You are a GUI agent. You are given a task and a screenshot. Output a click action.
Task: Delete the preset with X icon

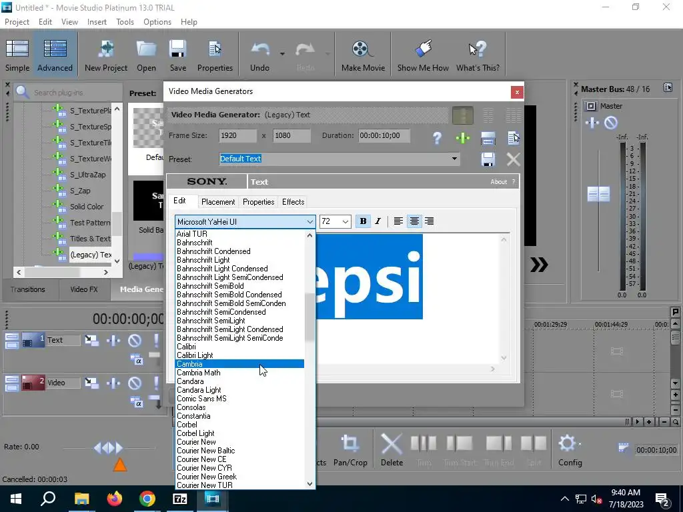point(513,159)
